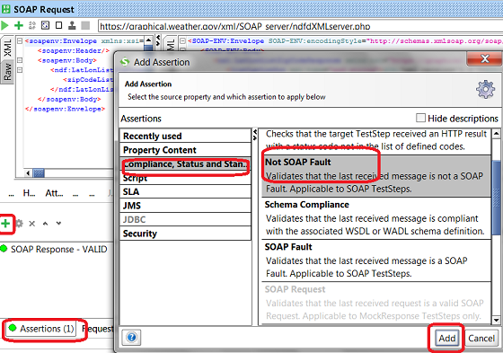503x353 pixels.
Task: Select Compliance, Status and Standards category
Action: click(185, 163)
